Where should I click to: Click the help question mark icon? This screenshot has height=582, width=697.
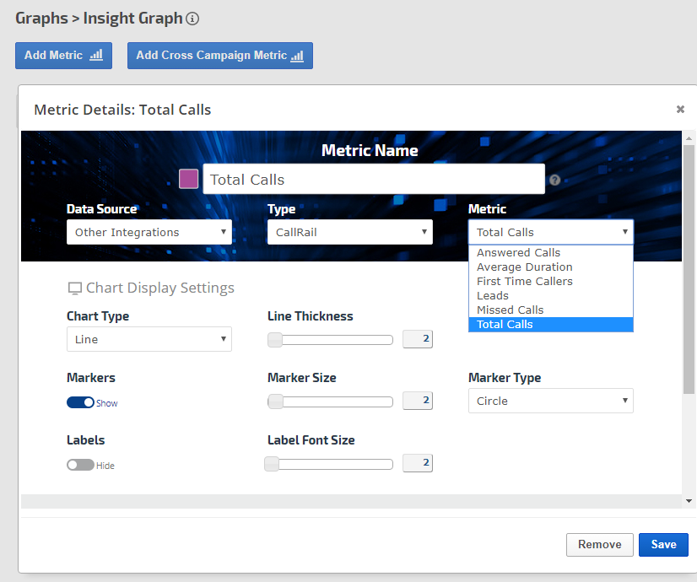[x=554, y=180]
